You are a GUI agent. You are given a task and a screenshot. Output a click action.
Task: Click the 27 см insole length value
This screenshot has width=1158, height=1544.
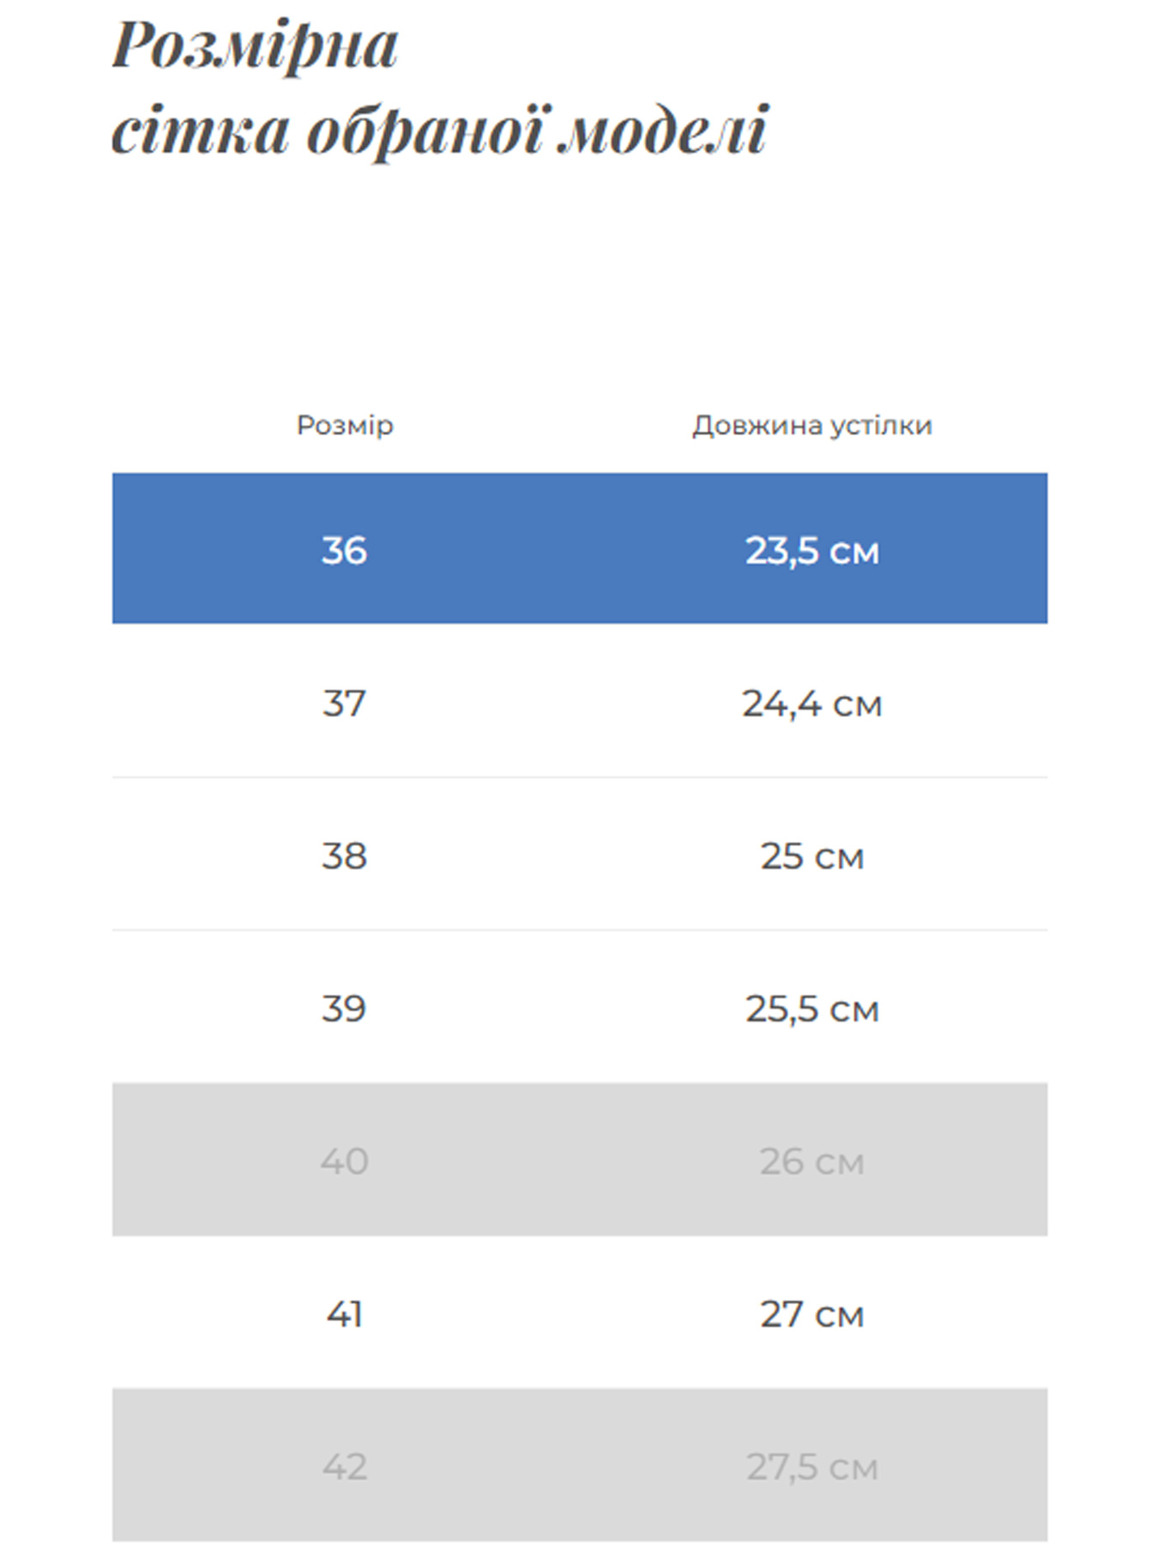(x=811, y=1314)
